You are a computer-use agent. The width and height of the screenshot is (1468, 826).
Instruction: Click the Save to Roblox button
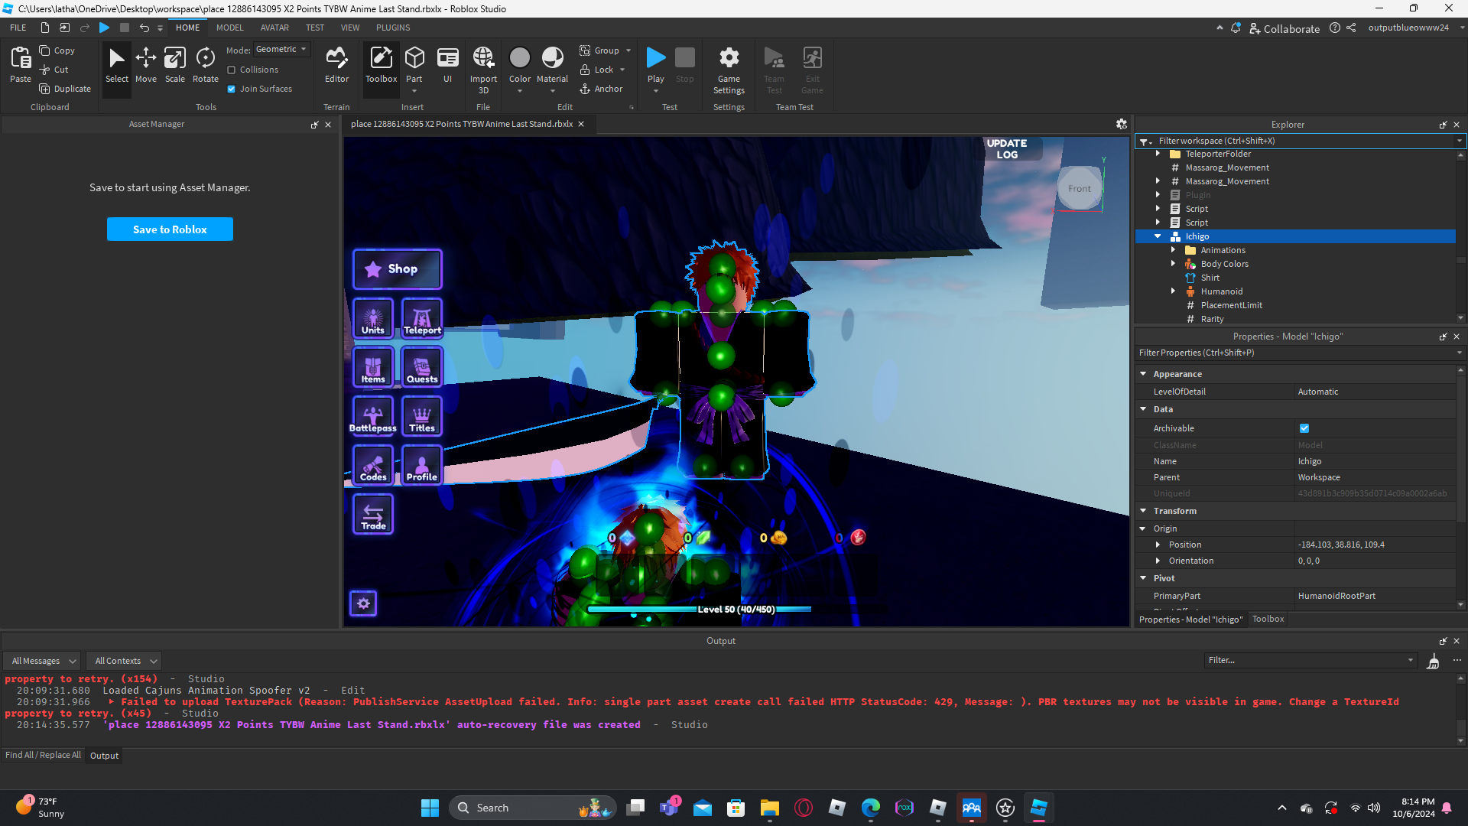pyautogui.click(x=170, y=229)
